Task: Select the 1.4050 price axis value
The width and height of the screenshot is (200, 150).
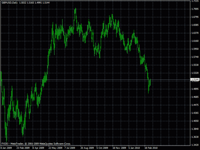Action: pos(195,121)
